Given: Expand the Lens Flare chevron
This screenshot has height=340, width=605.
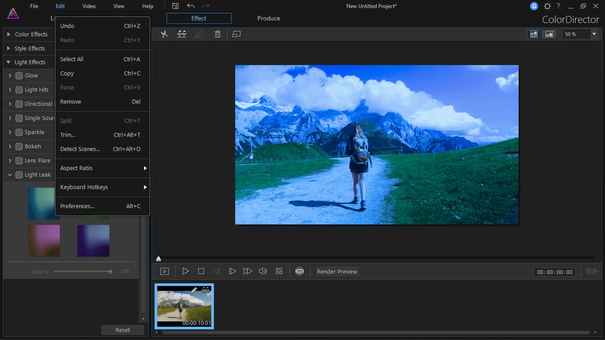Looking at the screenshot, I should [10, 161].
